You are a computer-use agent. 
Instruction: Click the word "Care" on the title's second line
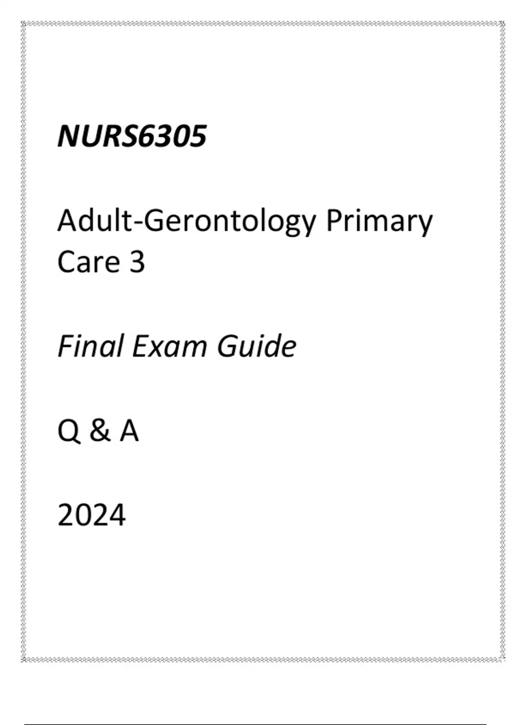pyautogui.click(x=89, y=262)
